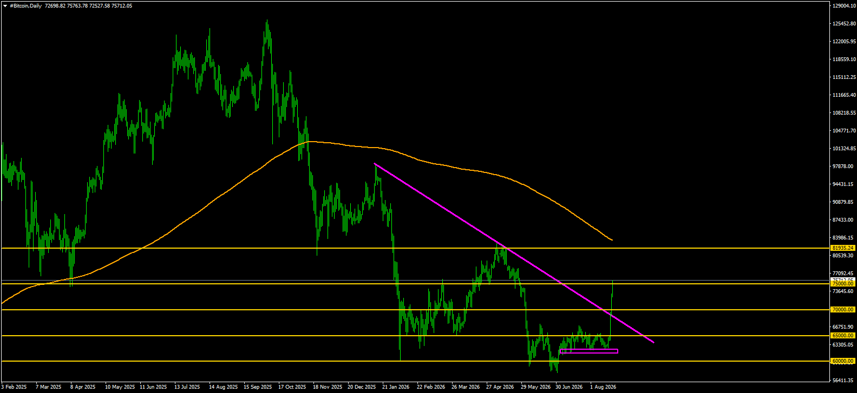Click the #Bitcoin,Daily chart title

pyautogui.click(x=25, y=6)
